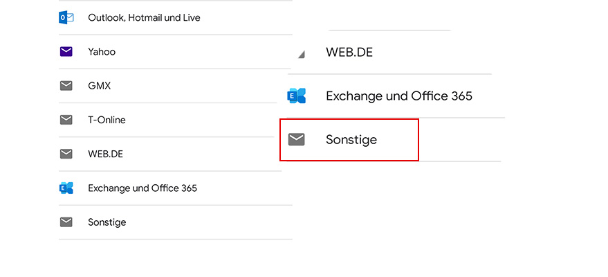
Task: Select 'Outlook, Hotmail und Live' account type
Action: pos(144,17)
